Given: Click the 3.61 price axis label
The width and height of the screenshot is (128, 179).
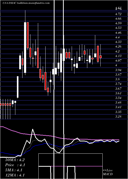Looking at the screenshot, I should (x=118, y=93).
